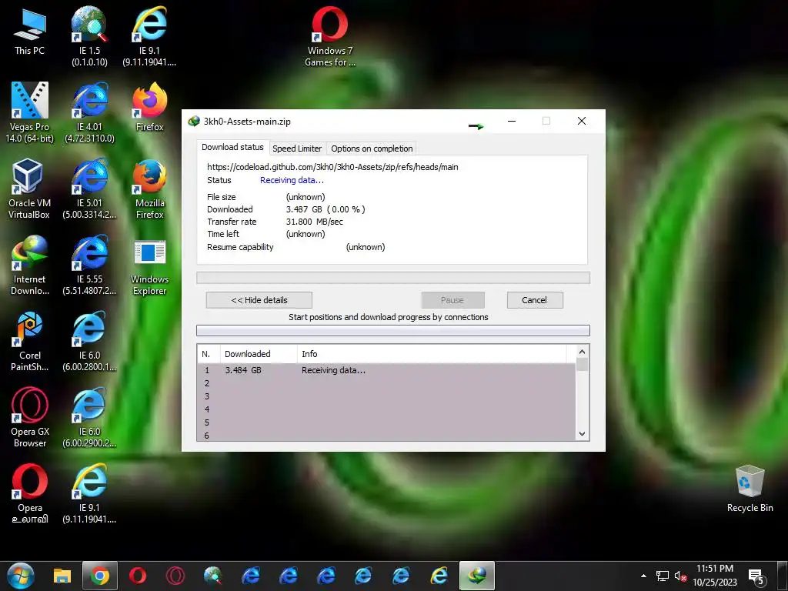Open the Internet Download Manager desktop shortcut

[29, 265]
